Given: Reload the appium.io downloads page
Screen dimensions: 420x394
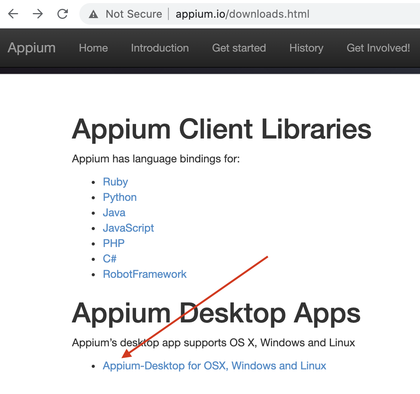Looking at the screenshot, I should pyautogui.click(x=63, y=13).
